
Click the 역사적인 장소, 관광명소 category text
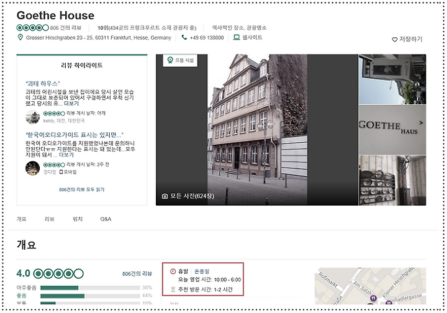pyautogui.click(x=239, y=28)
